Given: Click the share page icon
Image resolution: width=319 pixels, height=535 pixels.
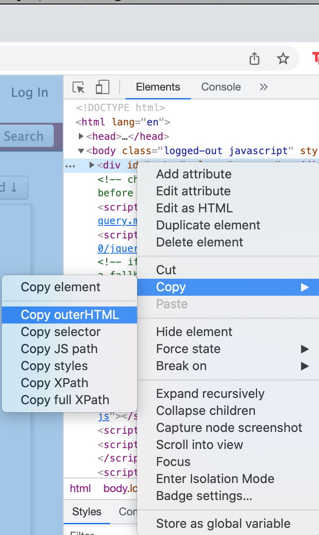Looking at the screenshot, I should [254, 59].
